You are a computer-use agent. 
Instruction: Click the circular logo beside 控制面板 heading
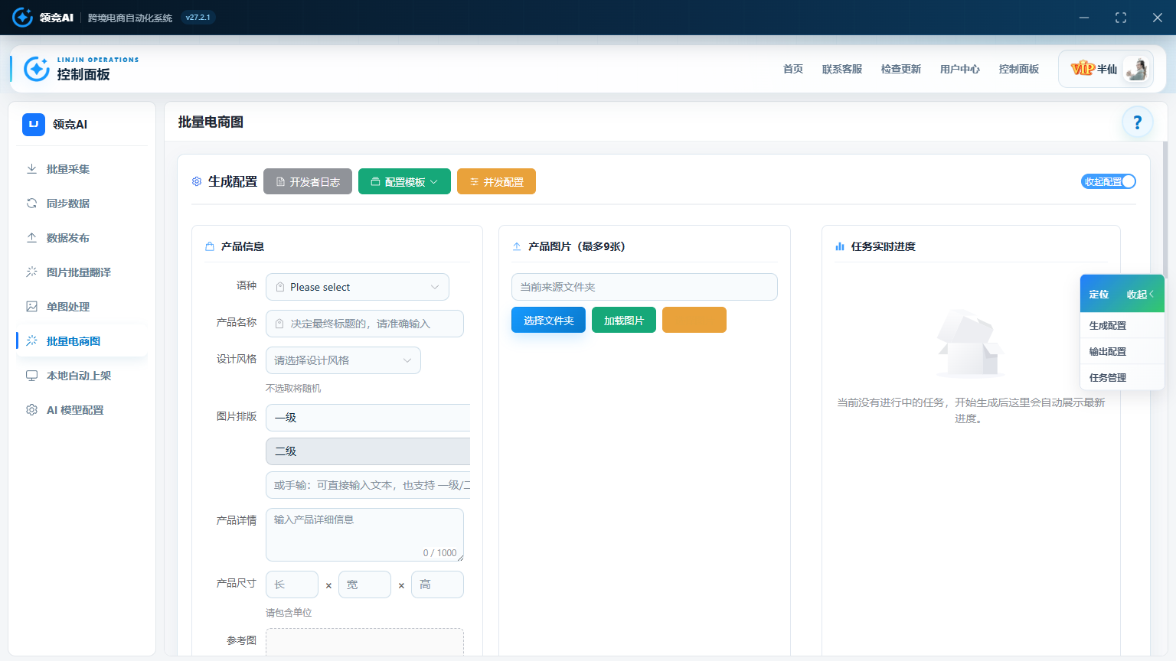pyautogui.click(x=37, y=69)
